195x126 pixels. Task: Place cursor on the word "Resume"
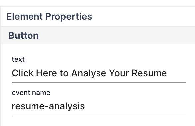(149, 73)
